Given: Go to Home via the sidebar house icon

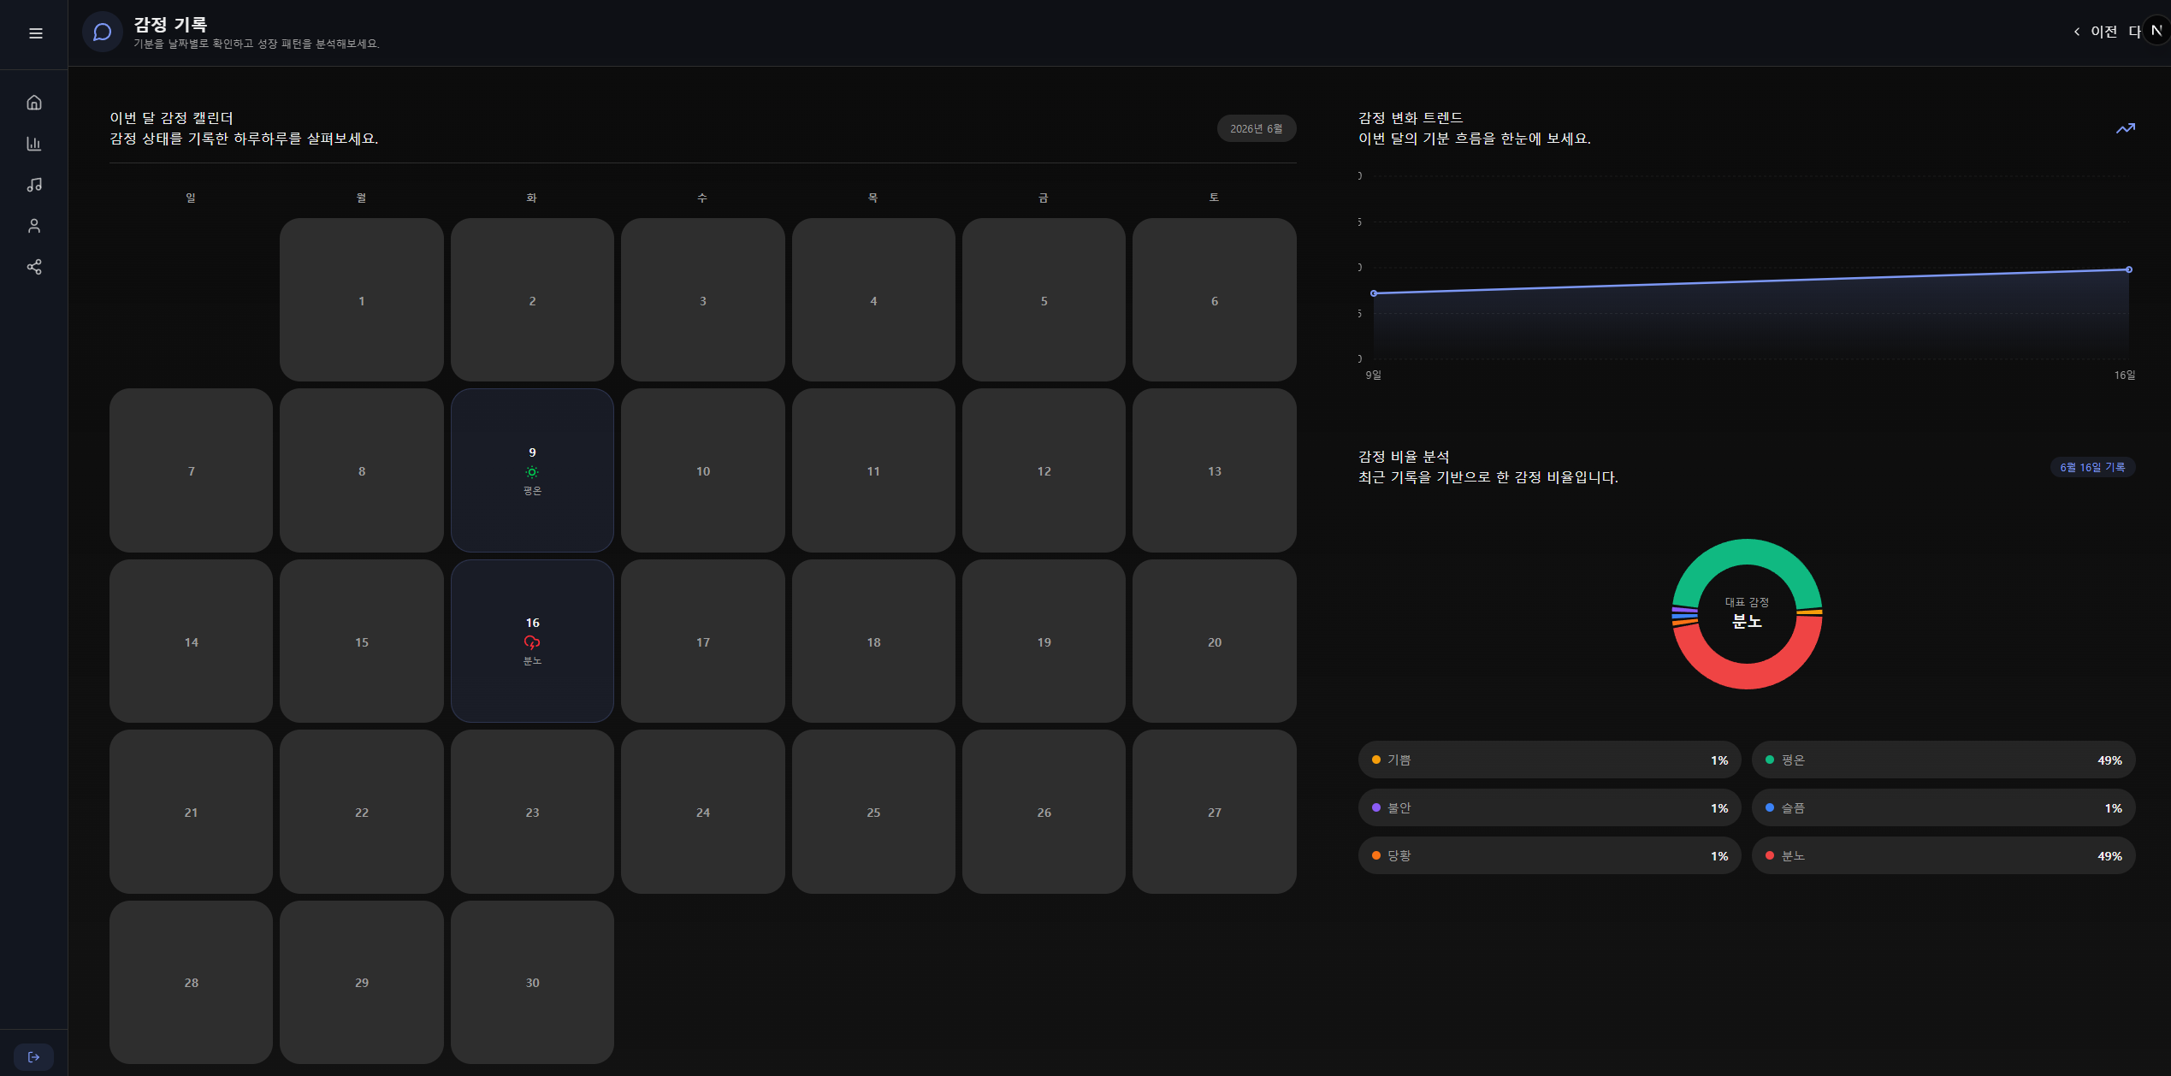Looking at the screenshot, I should [x=34, y=103].
